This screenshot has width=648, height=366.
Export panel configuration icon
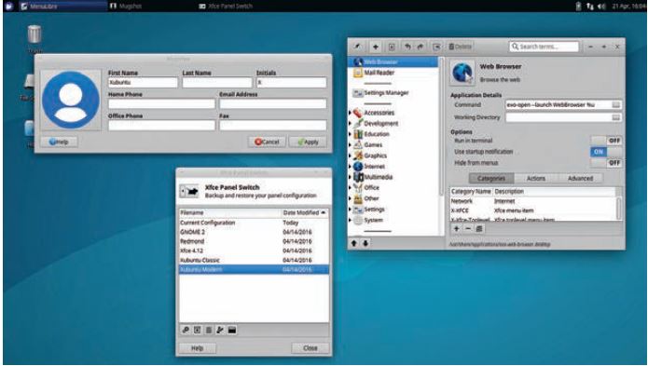pyautogui.click(x=220, y=330)
